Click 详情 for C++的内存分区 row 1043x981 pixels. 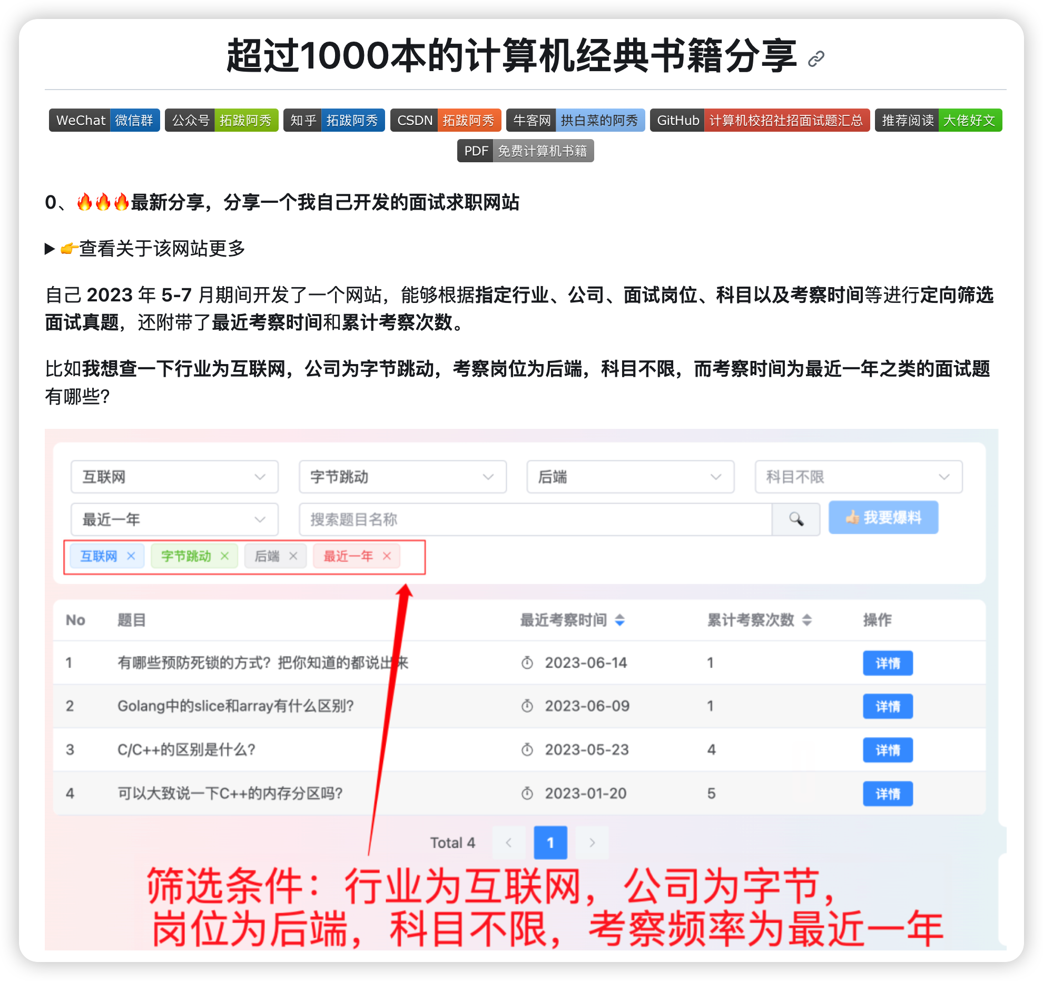click(x=888, y=793)
